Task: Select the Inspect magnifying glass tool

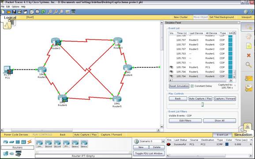Action: (248, 65)
